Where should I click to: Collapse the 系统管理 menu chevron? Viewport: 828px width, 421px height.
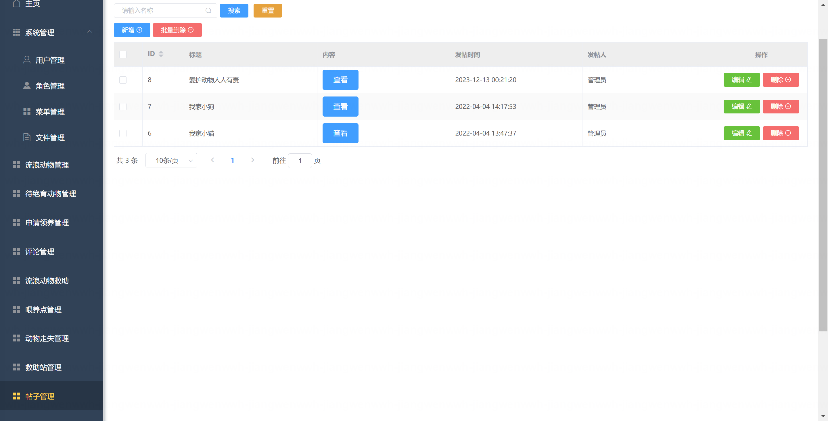click(x=90, y=32)
